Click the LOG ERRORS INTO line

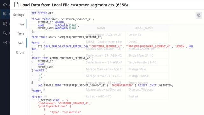click(106, 85)
